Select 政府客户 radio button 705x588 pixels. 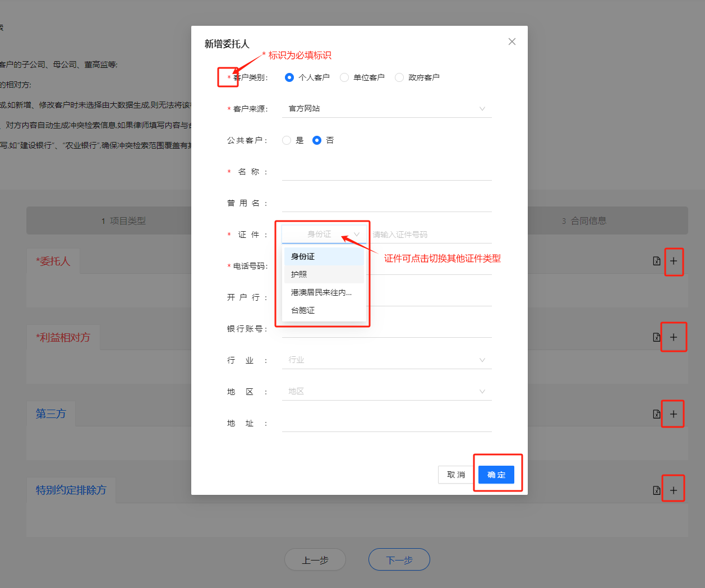click(399, 77)
